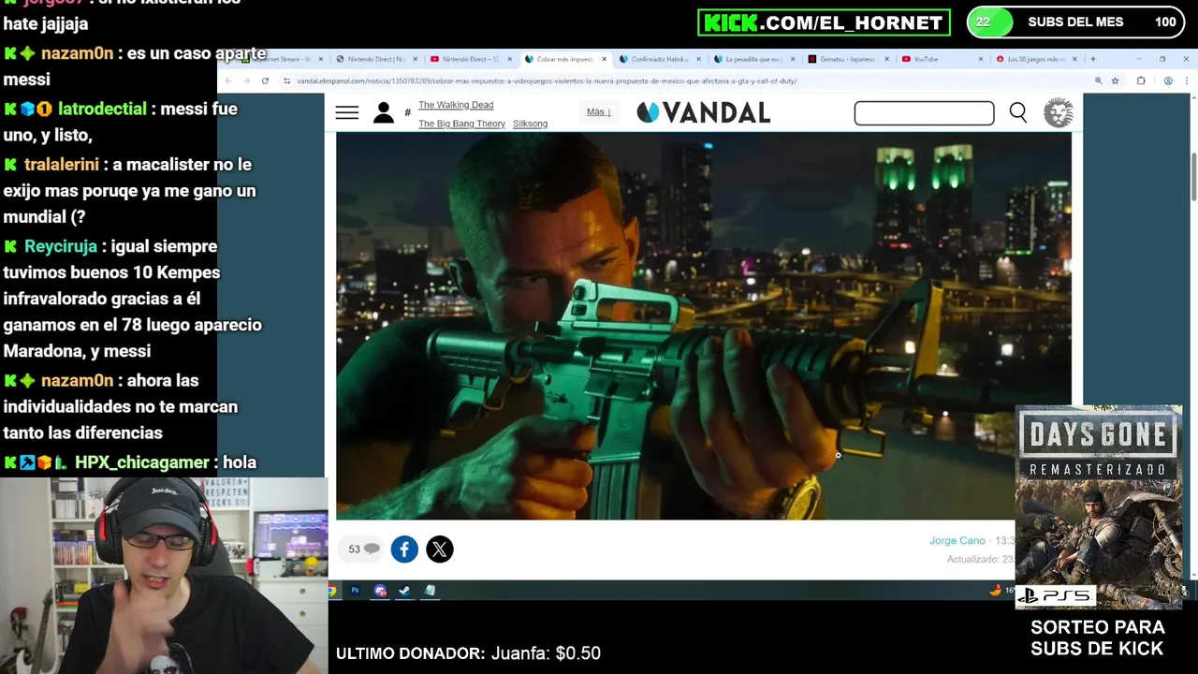Share the article on Facebook

(x=404, y=549)
